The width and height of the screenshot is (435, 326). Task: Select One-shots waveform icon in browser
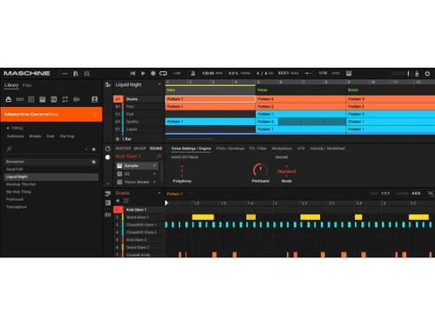(x=77, y=99)
